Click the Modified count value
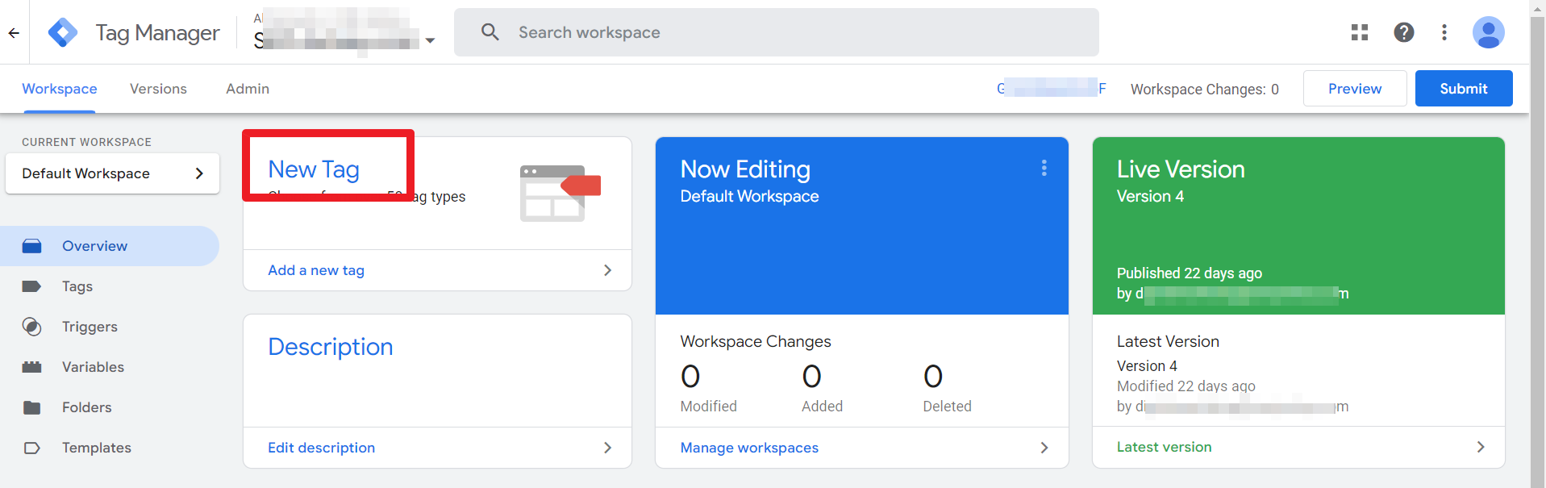 690,377
